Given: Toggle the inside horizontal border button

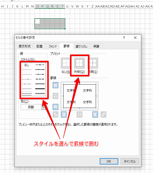Looking at the screenshot, I should point(55,96).
